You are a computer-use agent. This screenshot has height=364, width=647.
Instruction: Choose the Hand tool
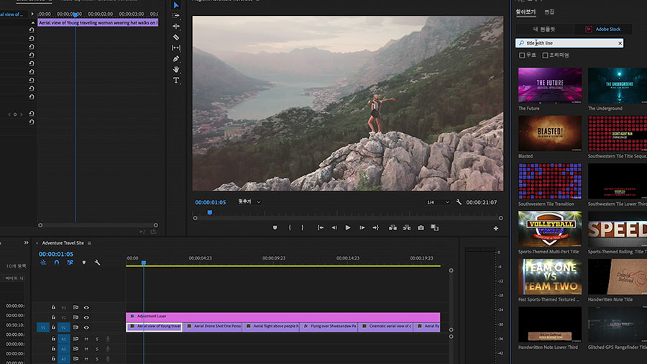point(176,69)
